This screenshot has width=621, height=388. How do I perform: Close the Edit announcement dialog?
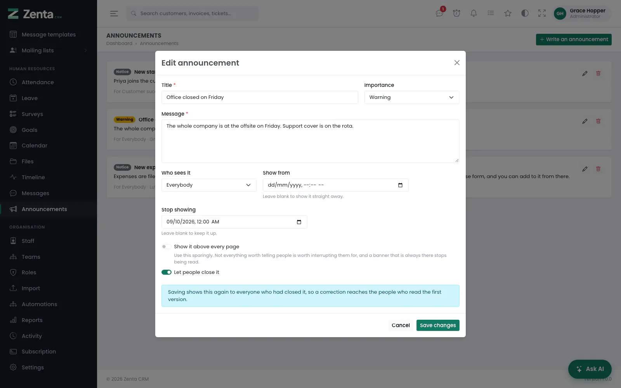click(x=457, y=63)
